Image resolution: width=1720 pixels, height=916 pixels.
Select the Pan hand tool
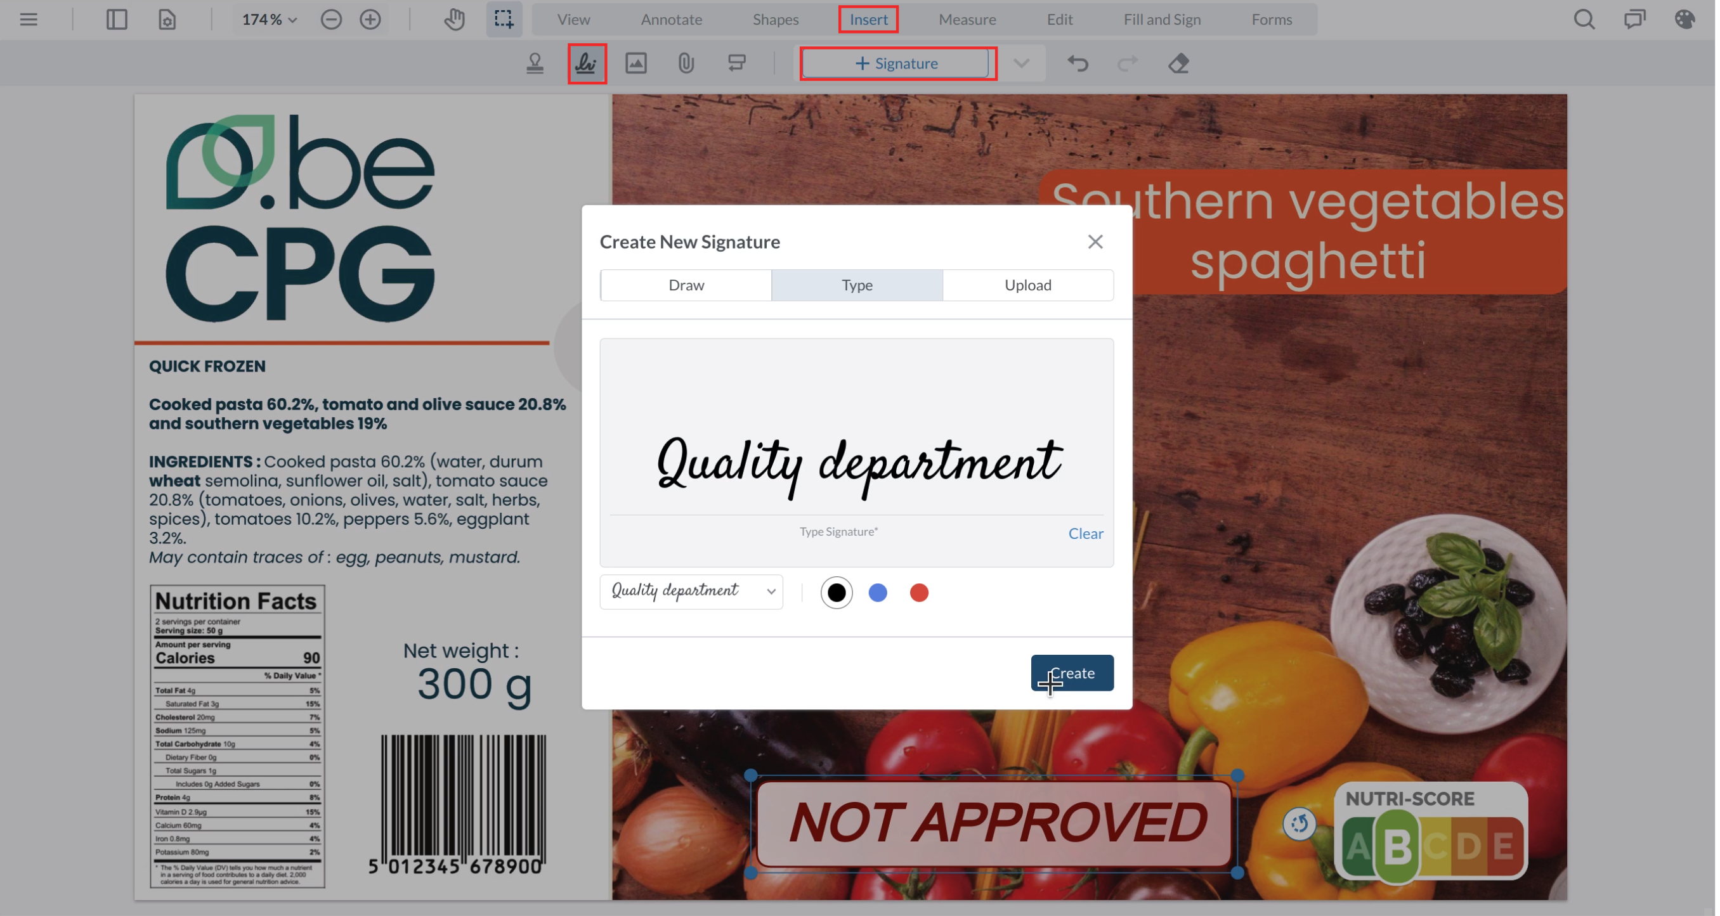pyautogui.click(x=455, y=20)
